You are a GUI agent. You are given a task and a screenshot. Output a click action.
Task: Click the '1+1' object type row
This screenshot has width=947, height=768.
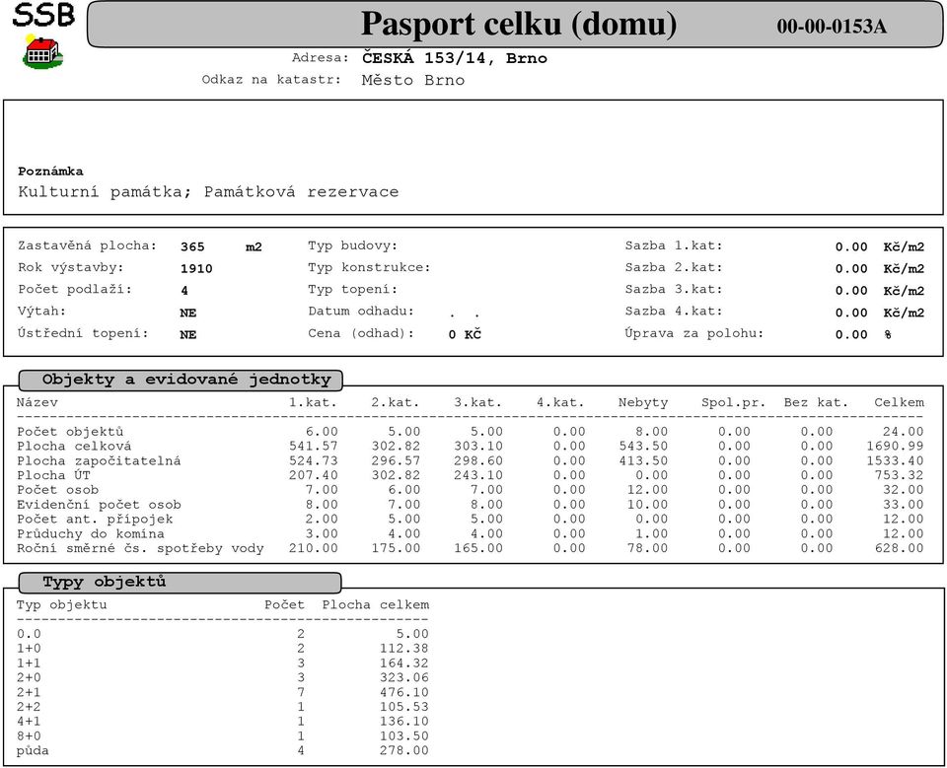pos(222,663)
